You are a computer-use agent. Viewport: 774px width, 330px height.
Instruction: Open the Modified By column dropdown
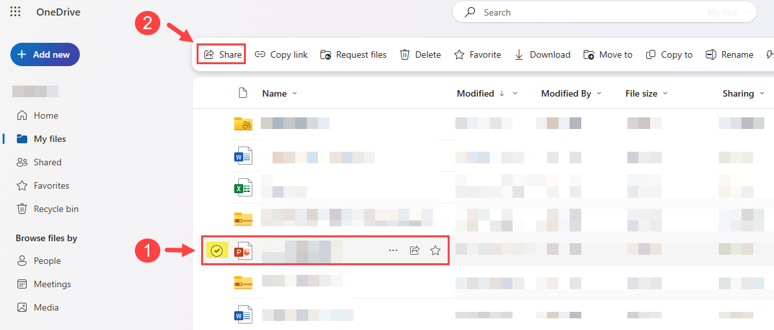coord(599,93)
